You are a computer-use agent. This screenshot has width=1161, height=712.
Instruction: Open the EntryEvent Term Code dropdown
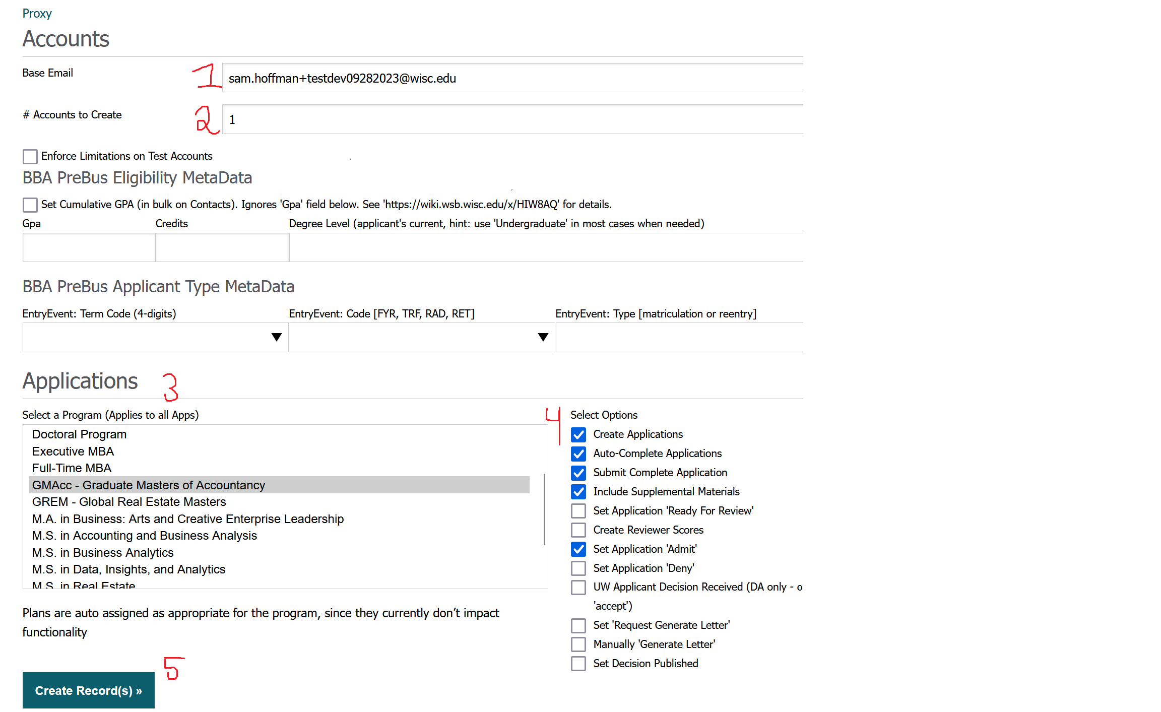coord(155,337)
